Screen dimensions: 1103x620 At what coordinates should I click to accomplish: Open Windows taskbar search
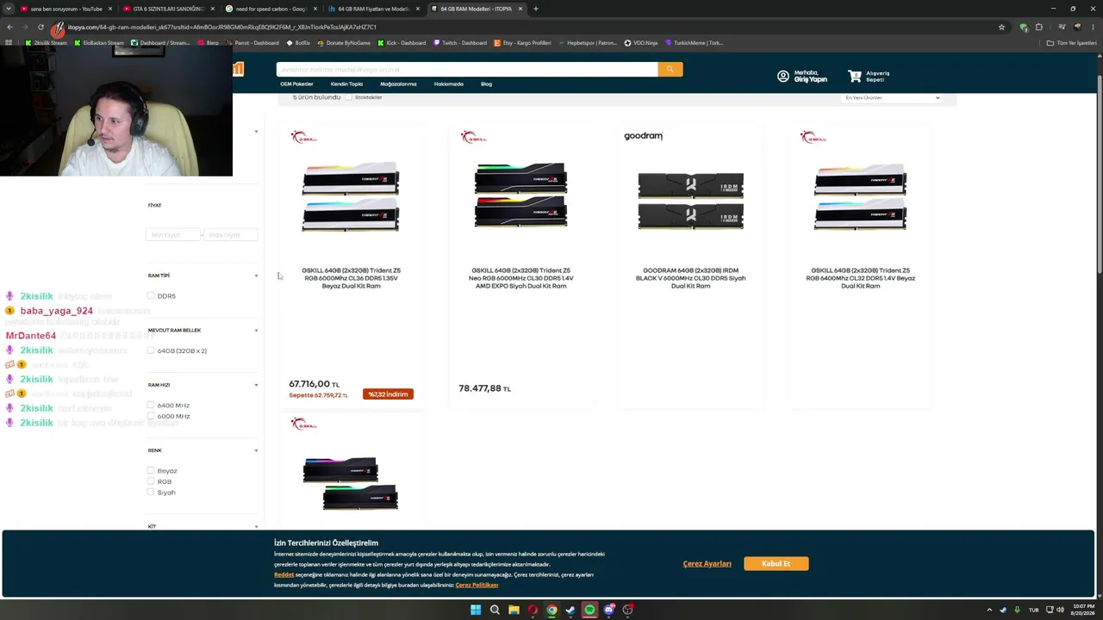[495, 610]
